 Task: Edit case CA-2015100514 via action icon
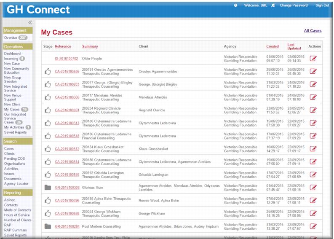click(313, 161)
